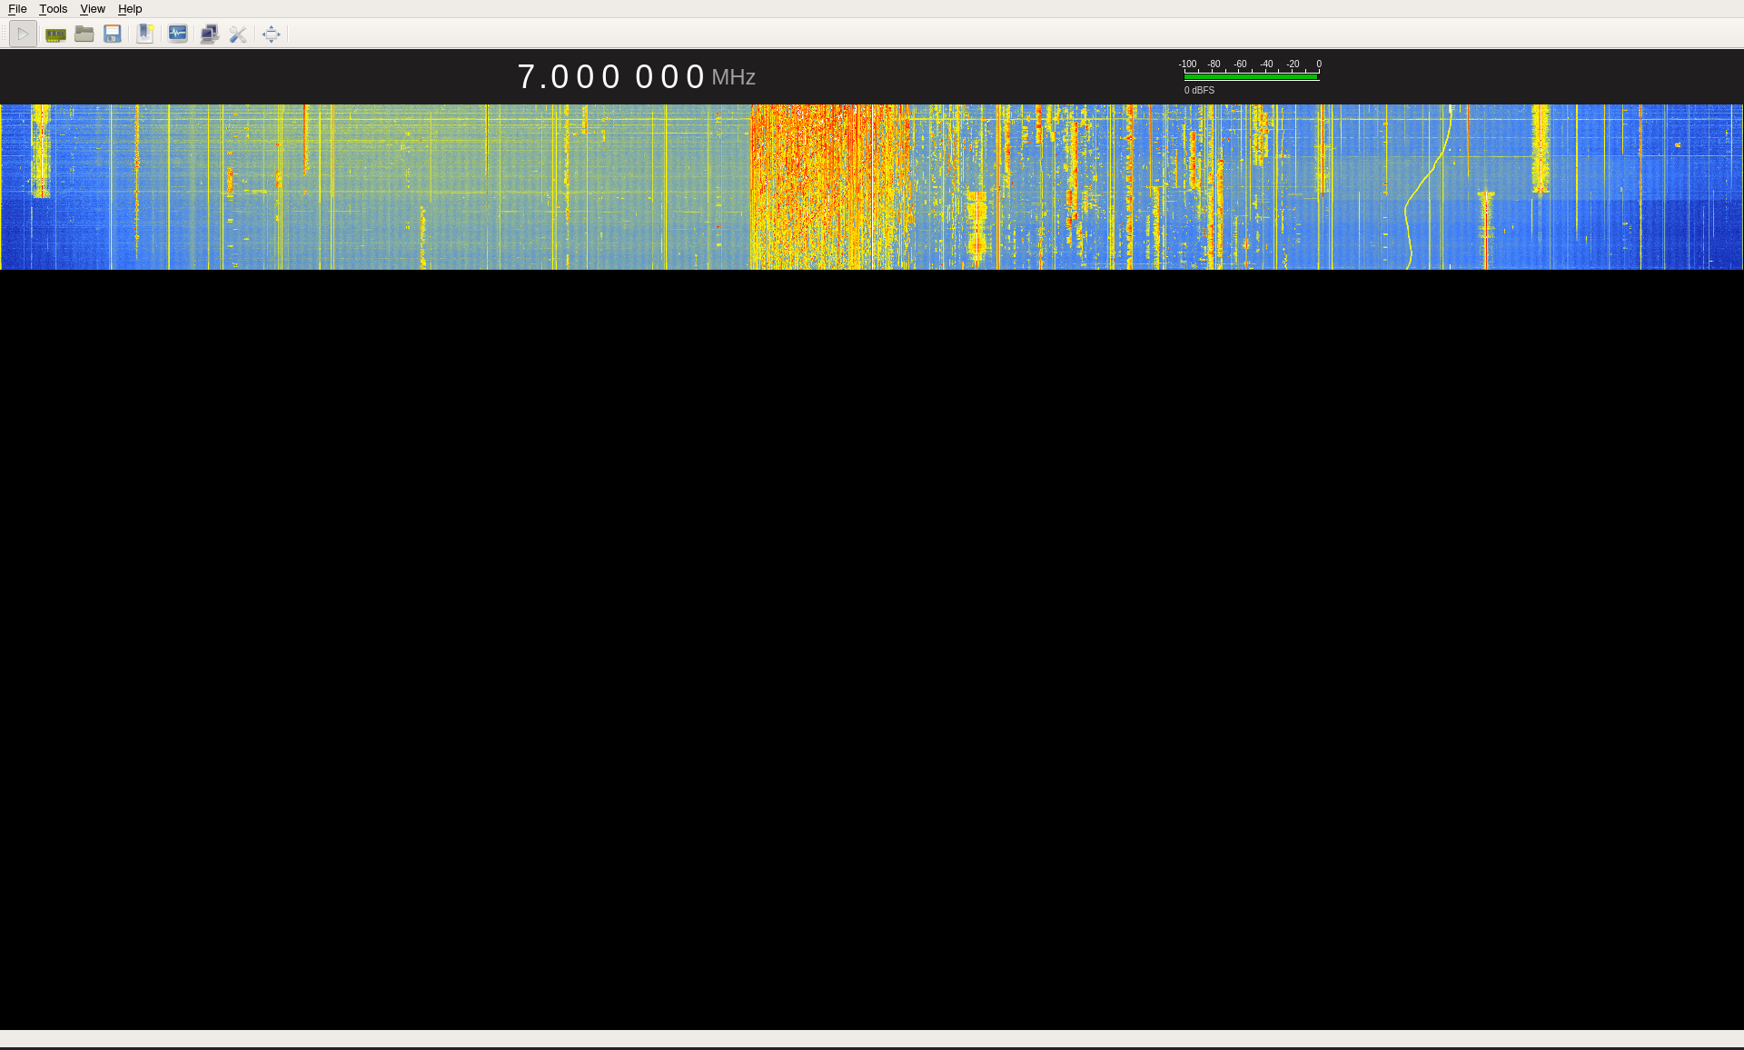This screenshot has height=1050, width=1744.
Task: Open the I/O device configuration icon
Action: (55, 35)
